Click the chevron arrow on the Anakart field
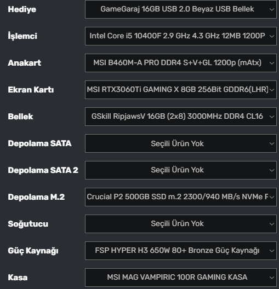 click(272, 63)
